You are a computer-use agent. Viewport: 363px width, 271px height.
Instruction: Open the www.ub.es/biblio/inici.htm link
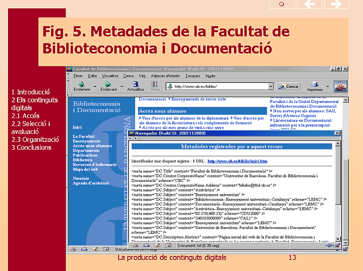point(237,161)
